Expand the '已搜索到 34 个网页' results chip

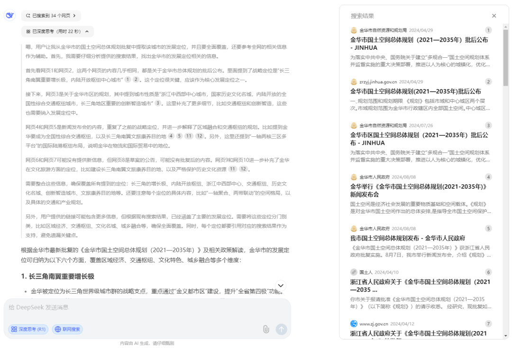(51, 15)
